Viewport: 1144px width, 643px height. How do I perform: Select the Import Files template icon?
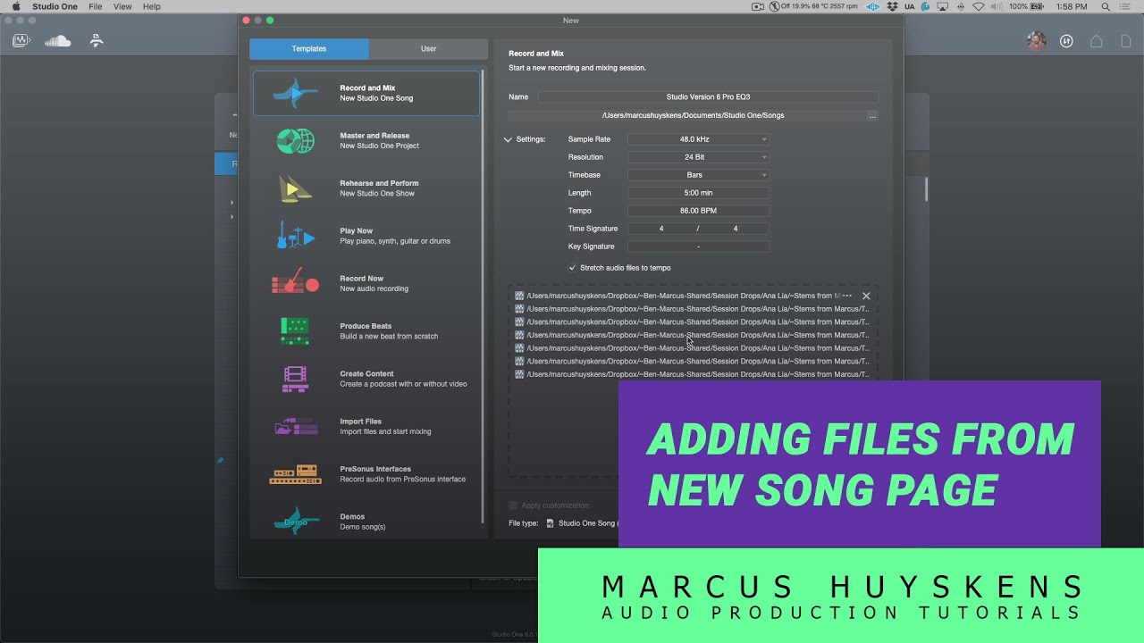coord(295,426)
